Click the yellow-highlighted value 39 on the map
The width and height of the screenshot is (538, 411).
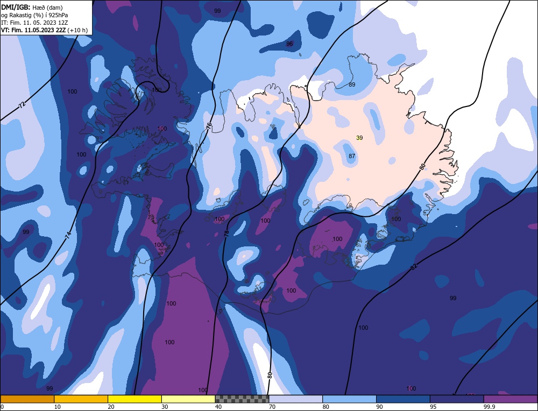pos(359,138)
